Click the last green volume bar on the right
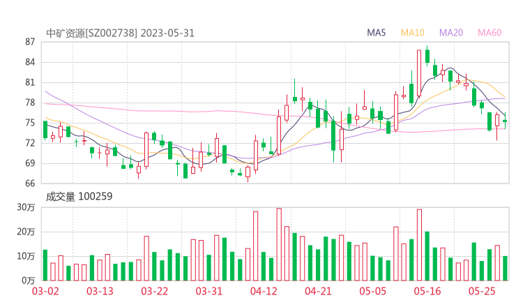 [505, 269]
